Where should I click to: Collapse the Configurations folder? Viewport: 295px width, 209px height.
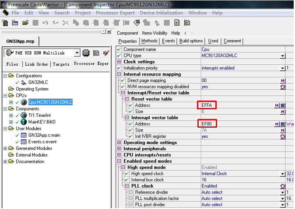pyautogui.click(x=5, y=76)
